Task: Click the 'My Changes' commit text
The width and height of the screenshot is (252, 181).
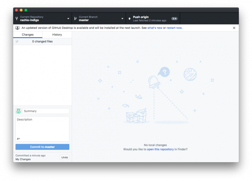Action: (23, 159)
